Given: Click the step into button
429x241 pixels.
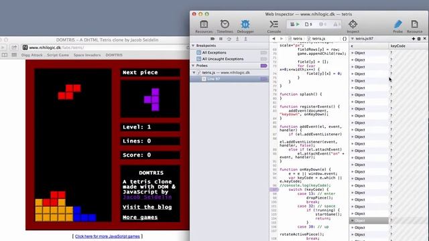Looking at the screenshot, I should [237, 39].
